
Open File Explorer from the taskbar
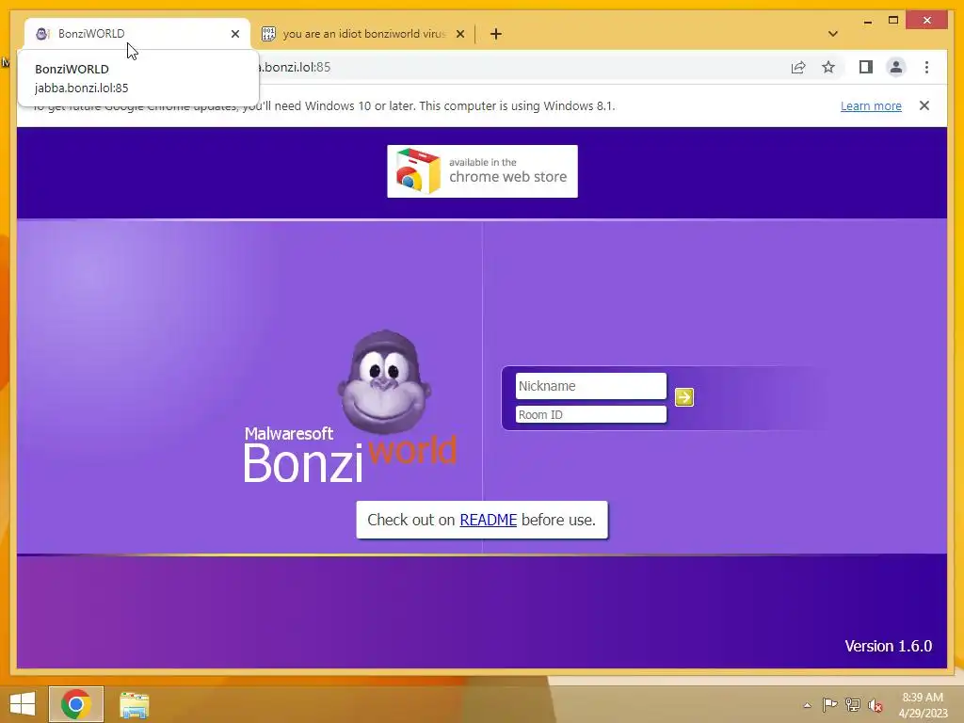(x=134, y=705)
